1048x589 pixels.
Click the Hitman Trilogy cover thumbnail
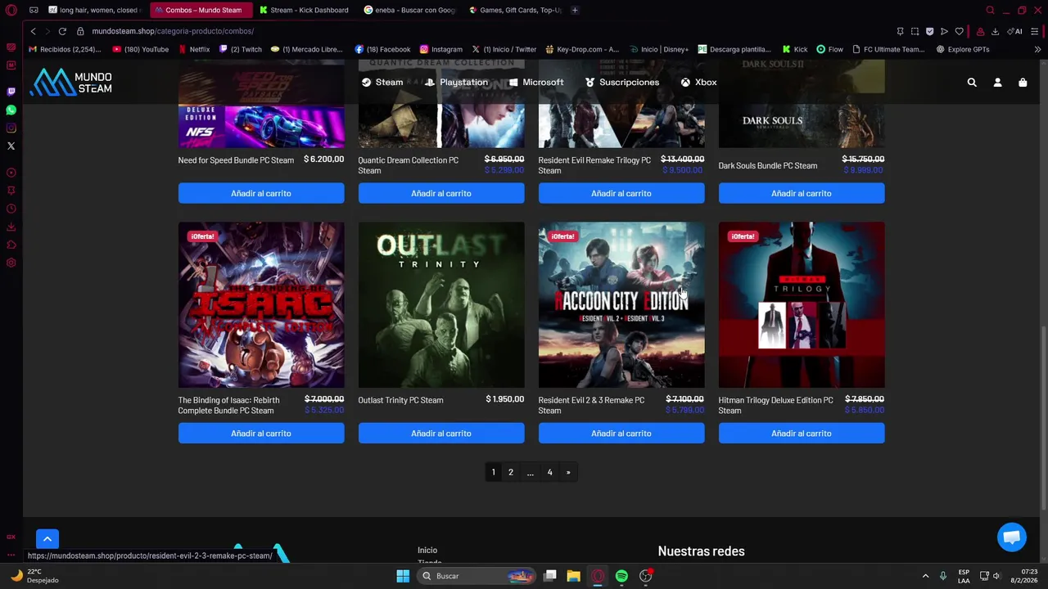pos(802,304)
